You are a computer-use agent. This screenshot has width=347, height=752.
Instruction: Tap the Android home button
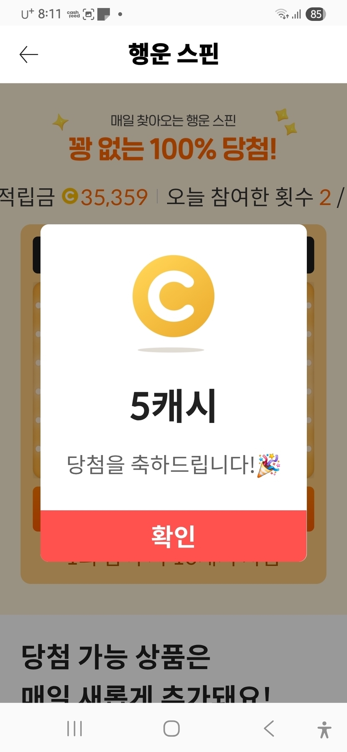171,729
